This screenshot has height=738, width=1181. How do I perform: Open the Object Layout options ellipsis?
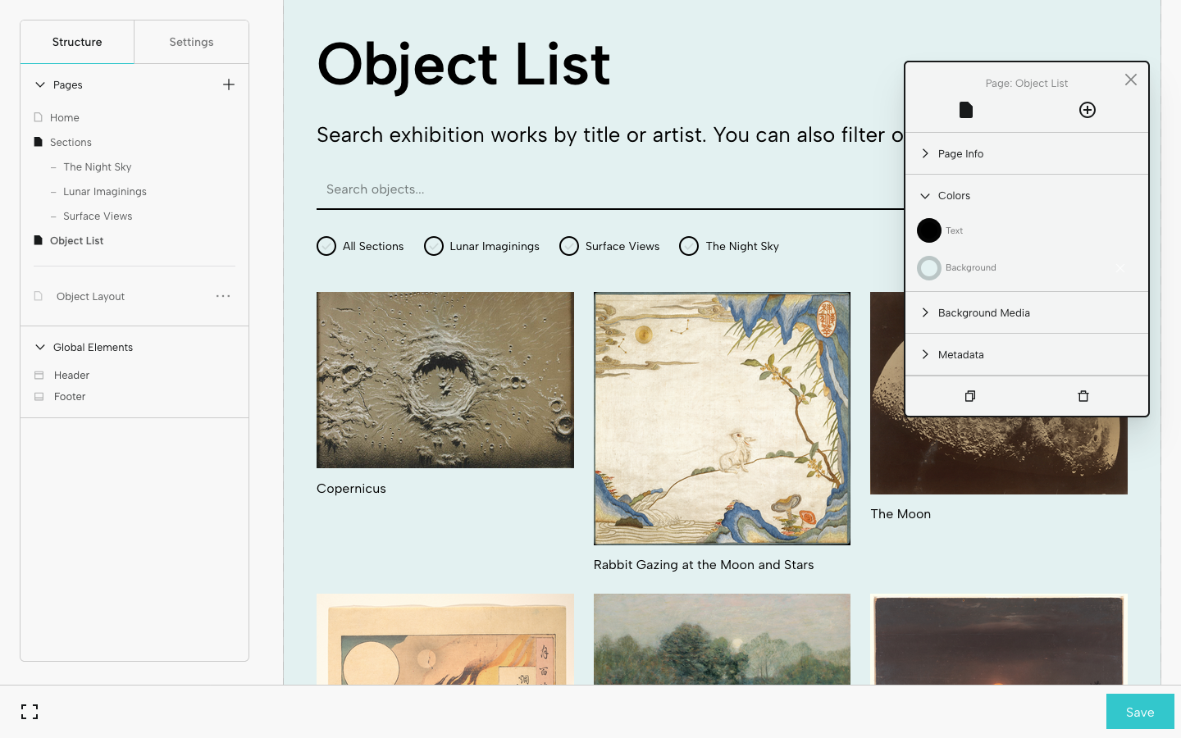click(x=223, y=296)
